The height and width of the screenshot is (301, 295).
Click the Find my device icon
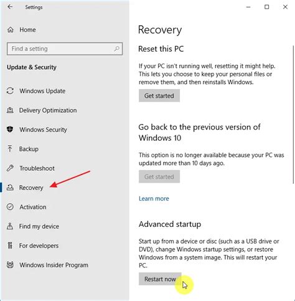pos(10,226)
